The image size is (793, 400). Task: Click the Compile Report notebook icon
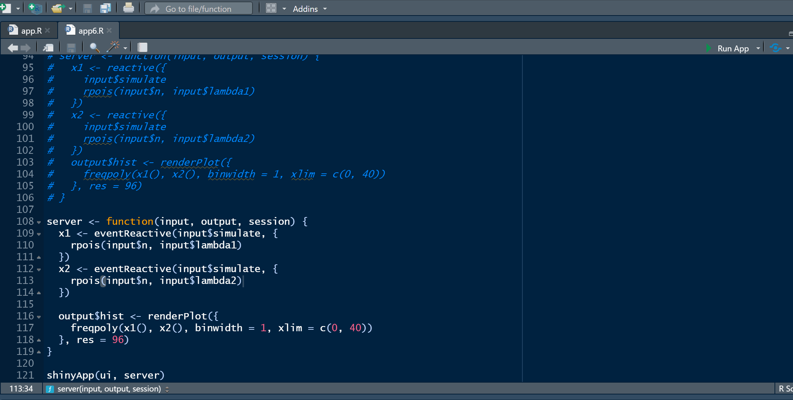click(x=142, y=48)
